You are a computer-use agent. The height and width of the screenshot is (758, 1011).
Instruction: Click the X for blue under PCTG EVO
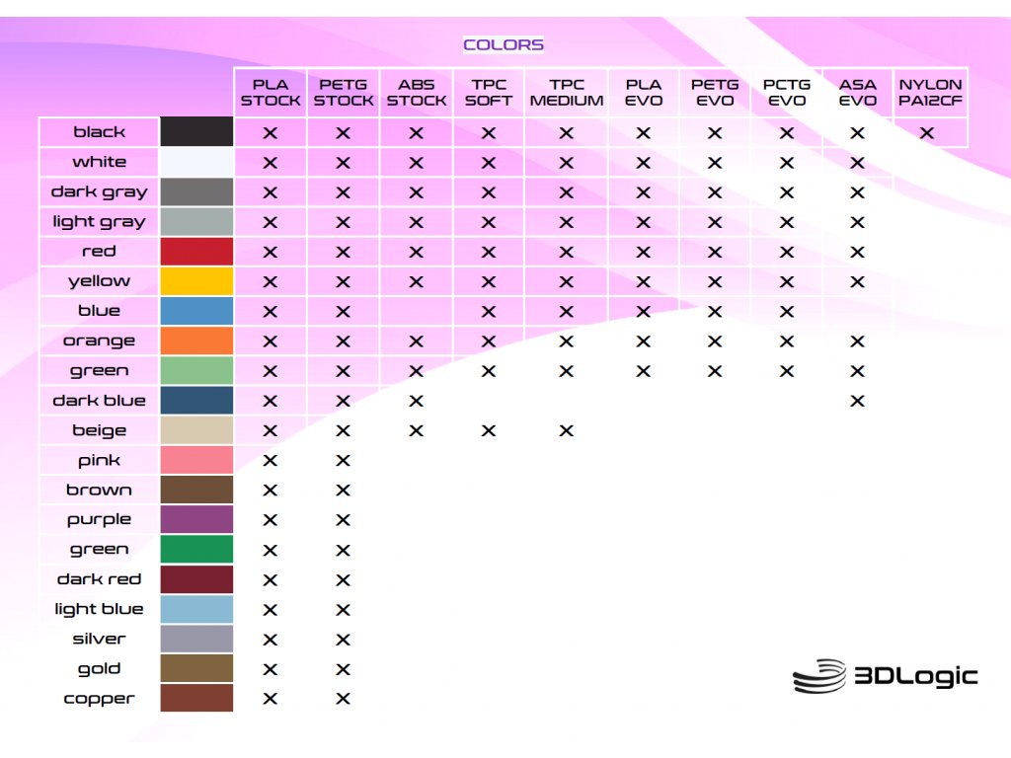[787, 312]
